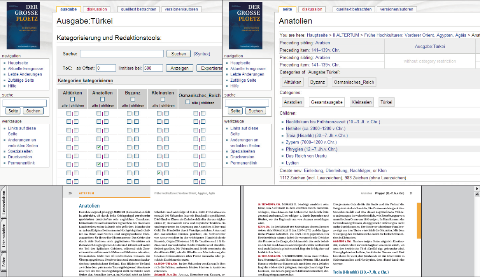Screen dimensions: 480x277
Task: Focus the Suche text field
Action: (122, 54)
